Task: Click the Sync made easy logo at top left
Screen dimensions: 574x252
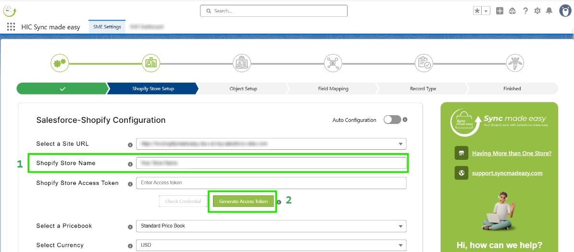Action: 10,11
